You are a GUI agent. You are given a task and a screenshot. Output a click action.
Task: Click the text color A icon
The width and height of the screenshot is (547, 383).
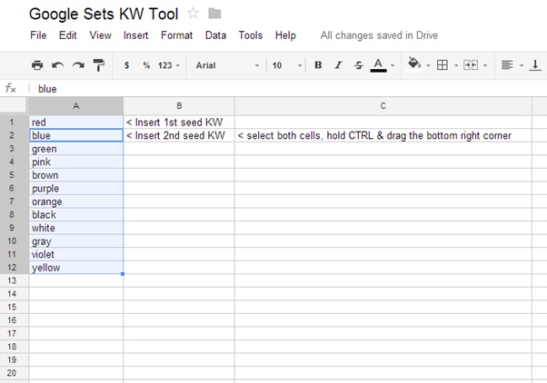click(378, 65)
